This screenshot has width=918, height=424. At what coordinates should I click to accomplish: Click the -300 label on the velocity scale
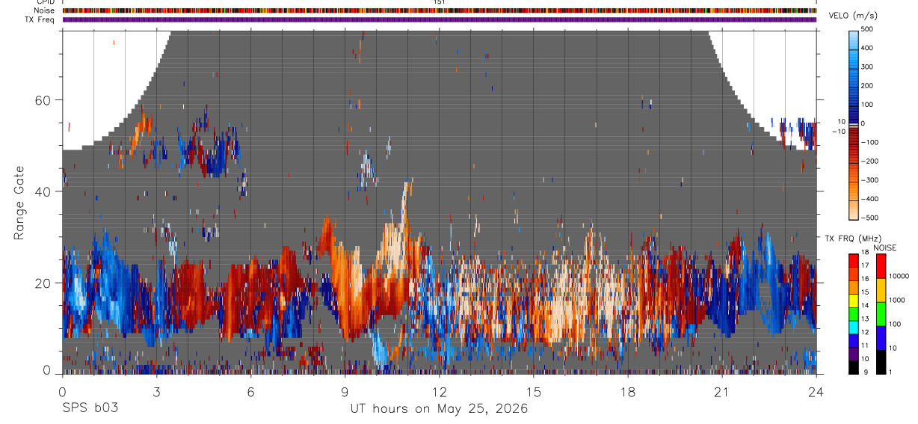point(870,180)
